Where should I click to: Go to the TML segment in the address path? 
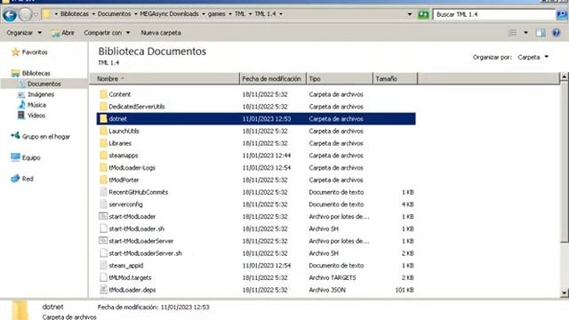click(x=239, y=14)
